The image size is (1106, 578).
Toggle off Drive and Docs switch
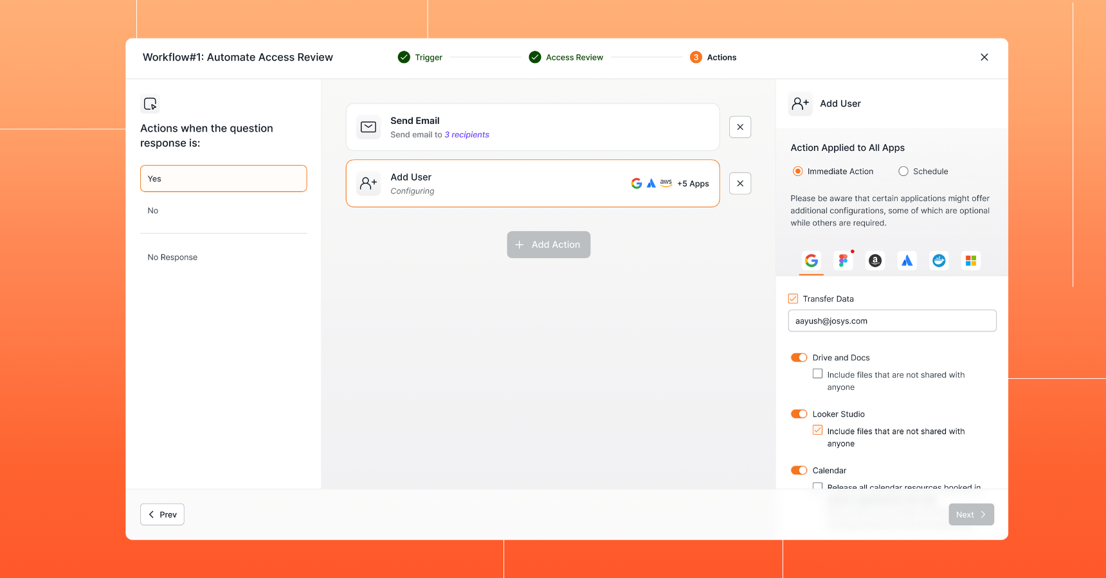[x=799, y=358]
